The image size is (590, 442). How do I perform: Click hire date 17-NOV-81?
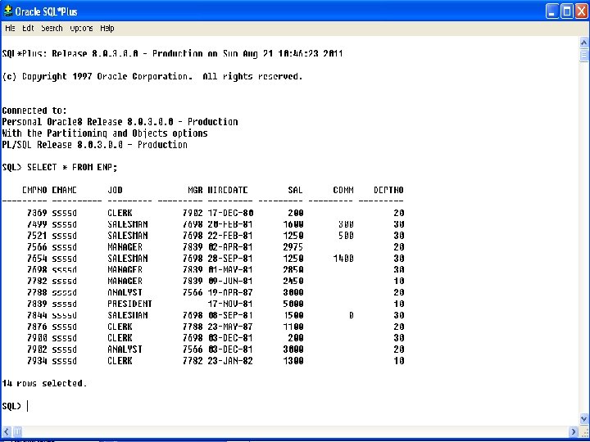tap(230, 304)
